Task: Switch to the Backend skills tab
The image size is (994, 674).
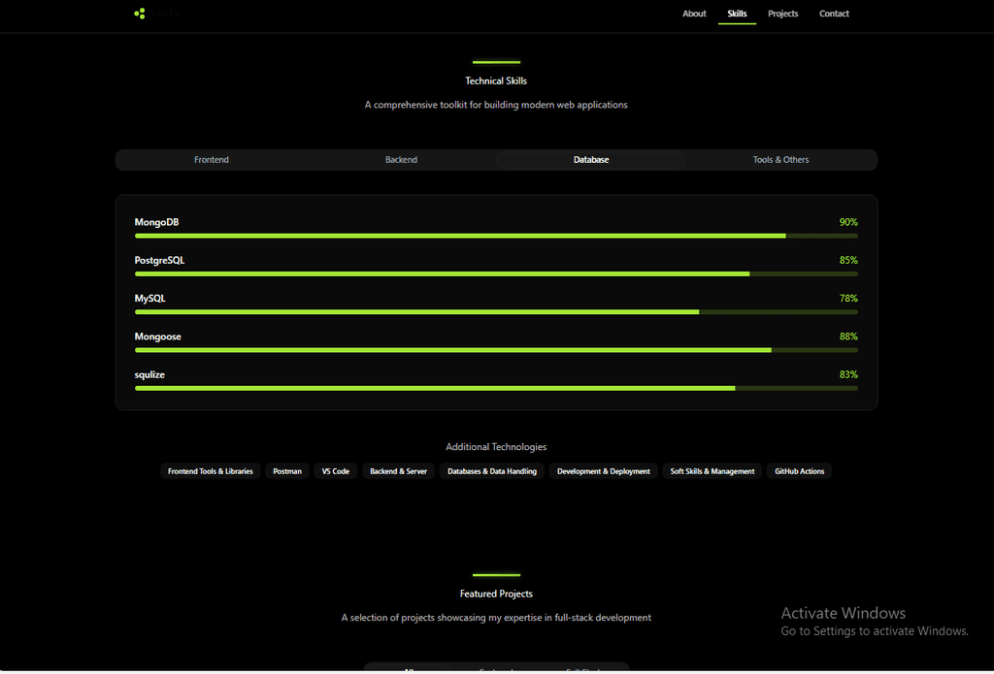Action: pyautogui.click(x=401, y=160)
